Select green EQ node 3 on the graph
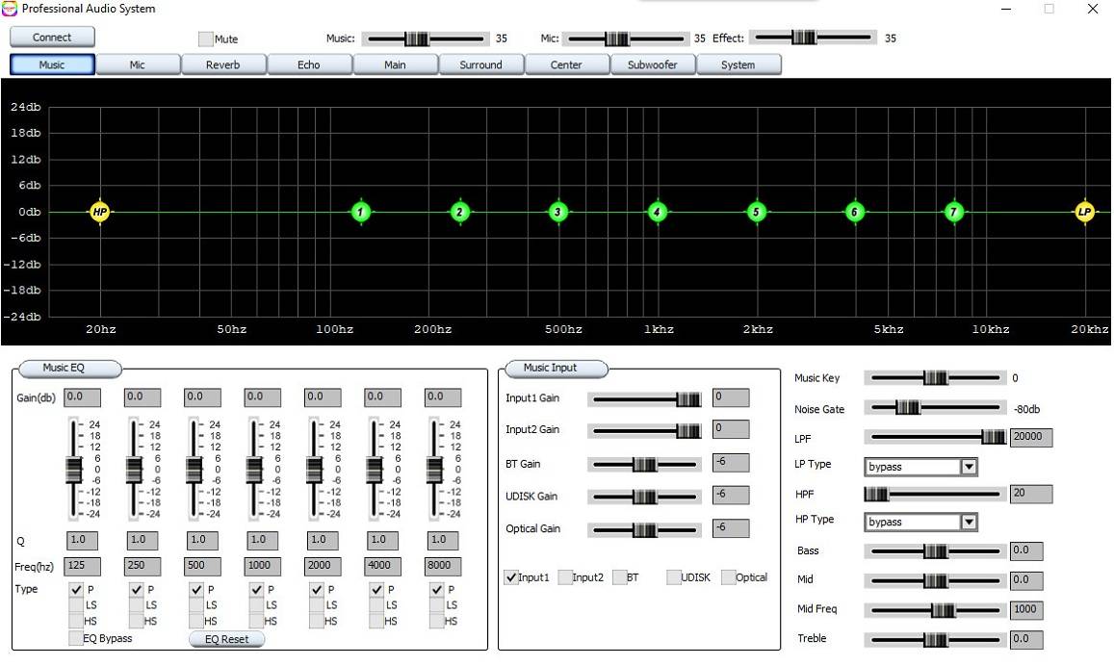 [558, 212]
